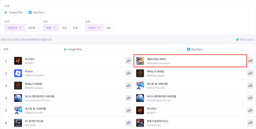This screenshot has height=129, width=256.
Task: Click the Roblox app icon
Action: [18, 73]
